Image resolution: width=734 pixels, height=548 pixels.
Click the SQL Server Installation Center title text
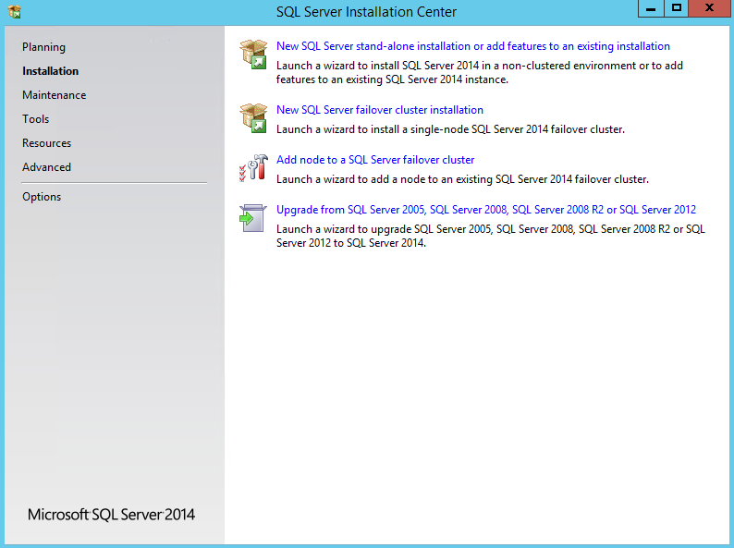coord(366,12)
